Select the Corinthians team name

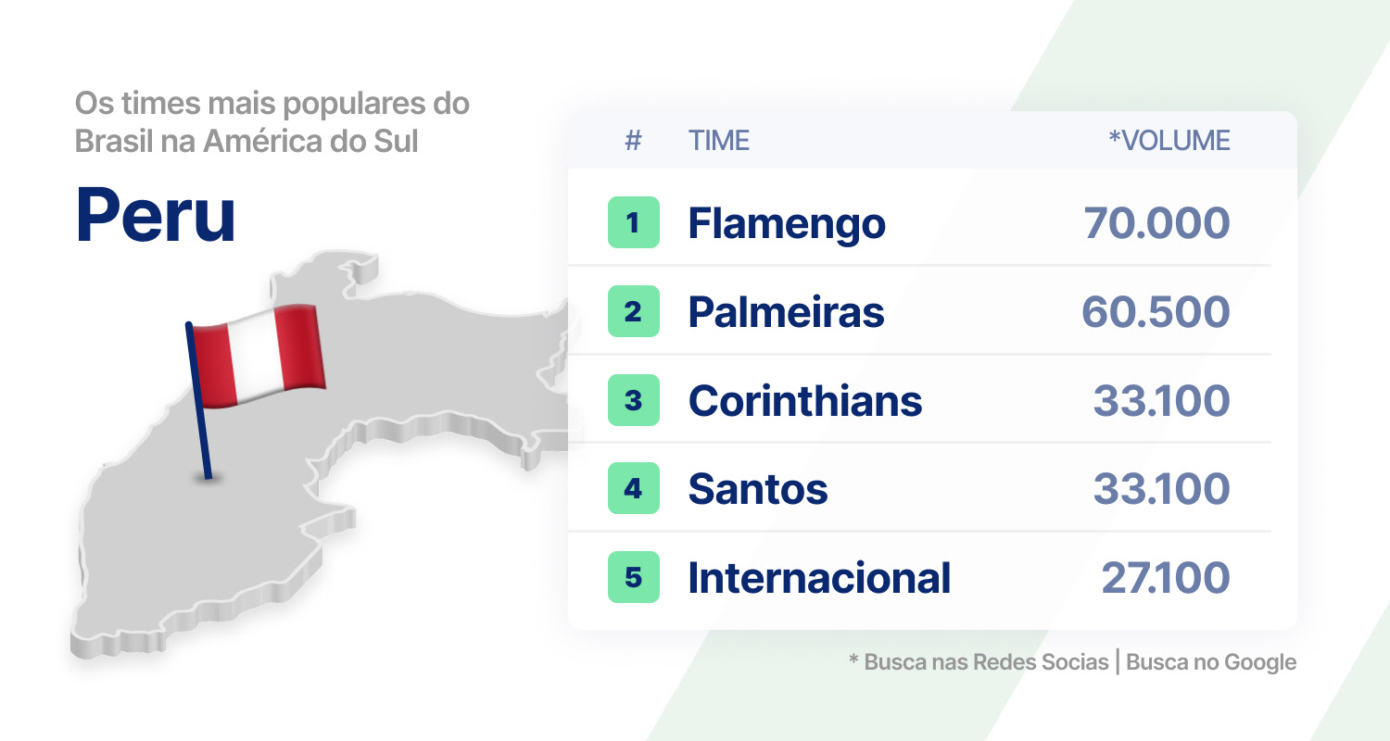805,401
